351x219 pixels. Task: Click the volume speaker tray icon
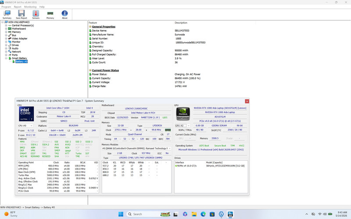tap(325, 214)
